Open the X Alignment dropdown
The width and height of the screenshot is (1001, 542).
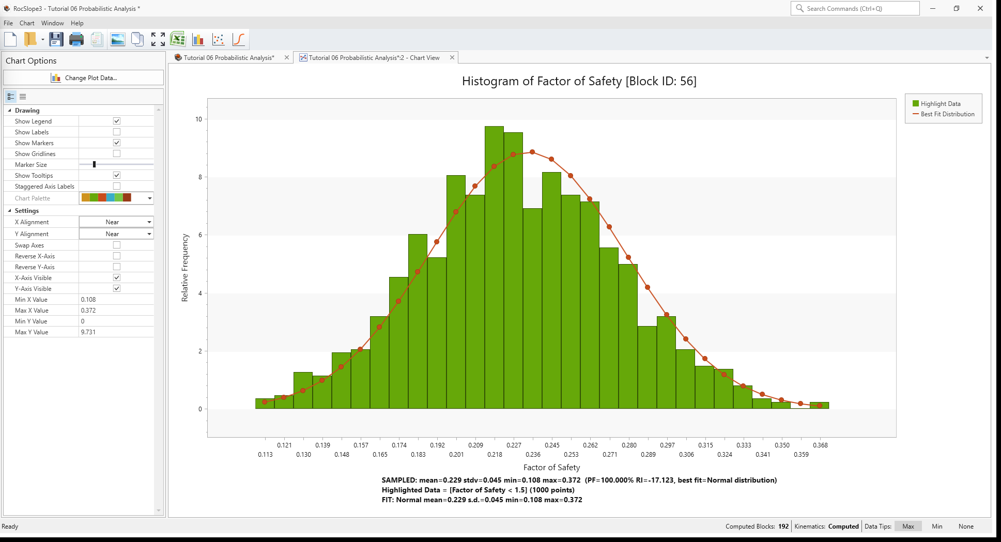pyautogui.click(x=149, y=222)
